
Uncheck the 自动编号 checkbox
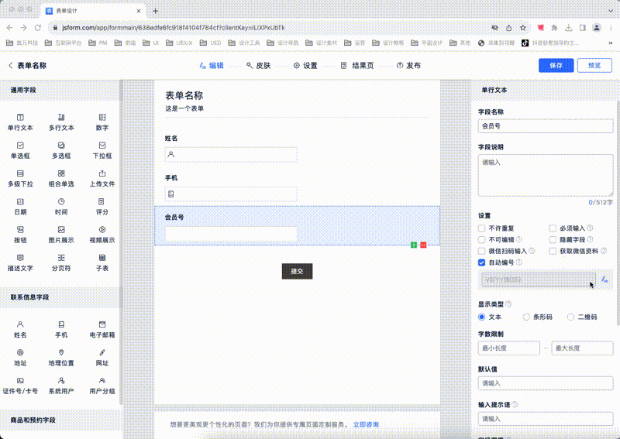(x=482, y=262)
